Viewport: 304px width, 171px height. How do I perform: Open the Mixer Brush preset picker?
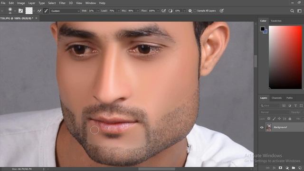click(x=10, y=10)
